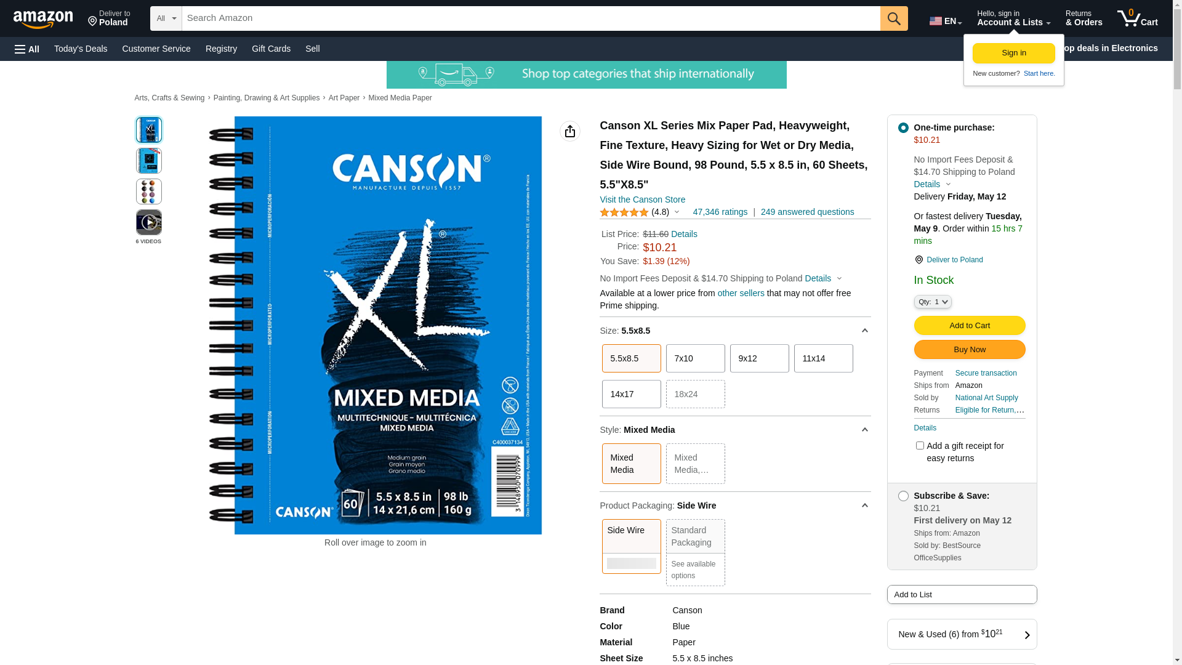
Task: Go to Gift Cards nav item
Action: coord(271,49)
